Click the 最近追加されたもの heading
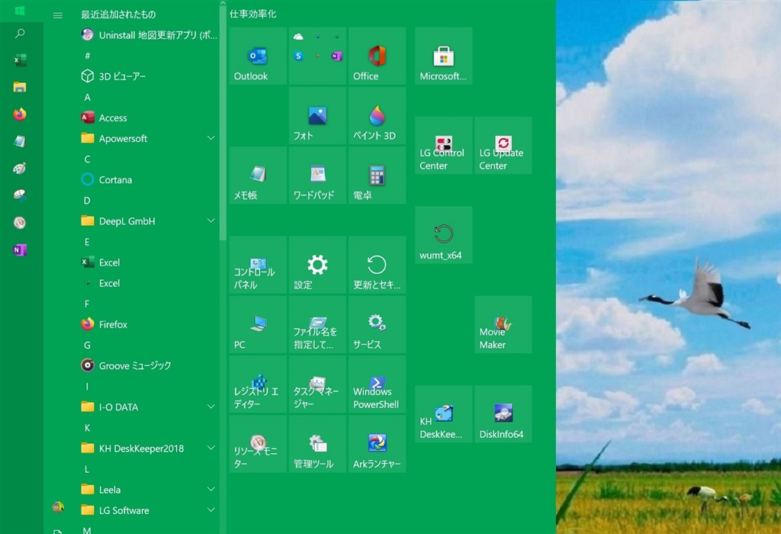This screenshot has height=534, width=781. 118,14
